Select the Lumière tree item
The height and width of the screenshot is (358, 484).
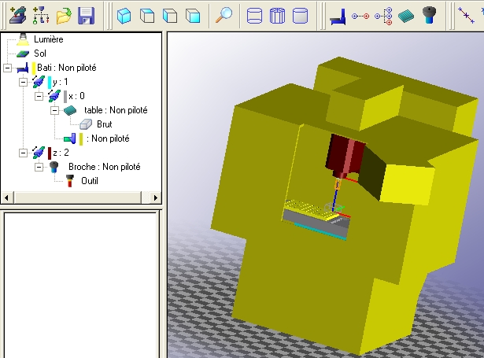[x=49, y=39]
